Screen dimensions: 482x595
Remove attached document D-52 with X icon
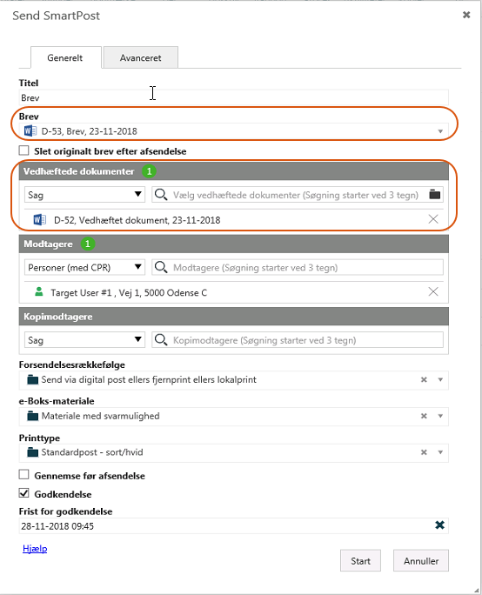click(433, 219)
